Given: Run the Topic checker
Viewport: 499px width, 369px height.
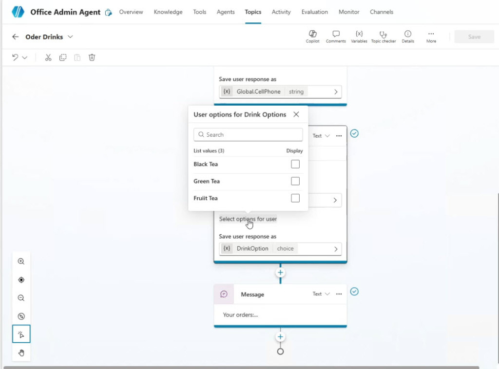Looking at the screenshot, I should [x=384, y=37].
